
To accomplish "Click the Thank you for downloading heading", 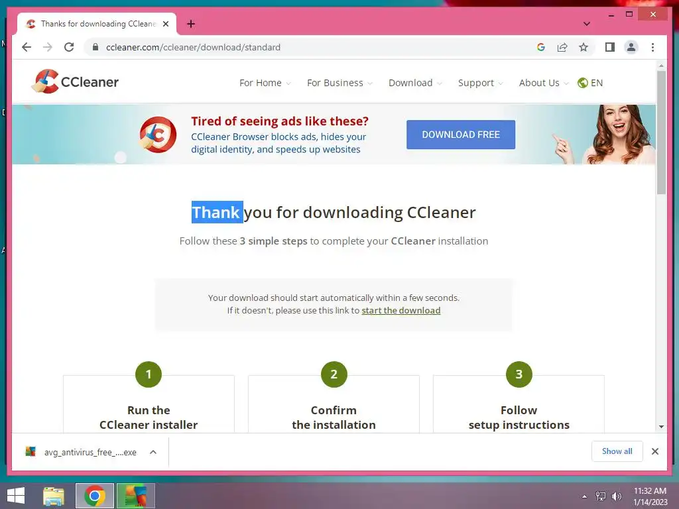I will tap(334, 213).
